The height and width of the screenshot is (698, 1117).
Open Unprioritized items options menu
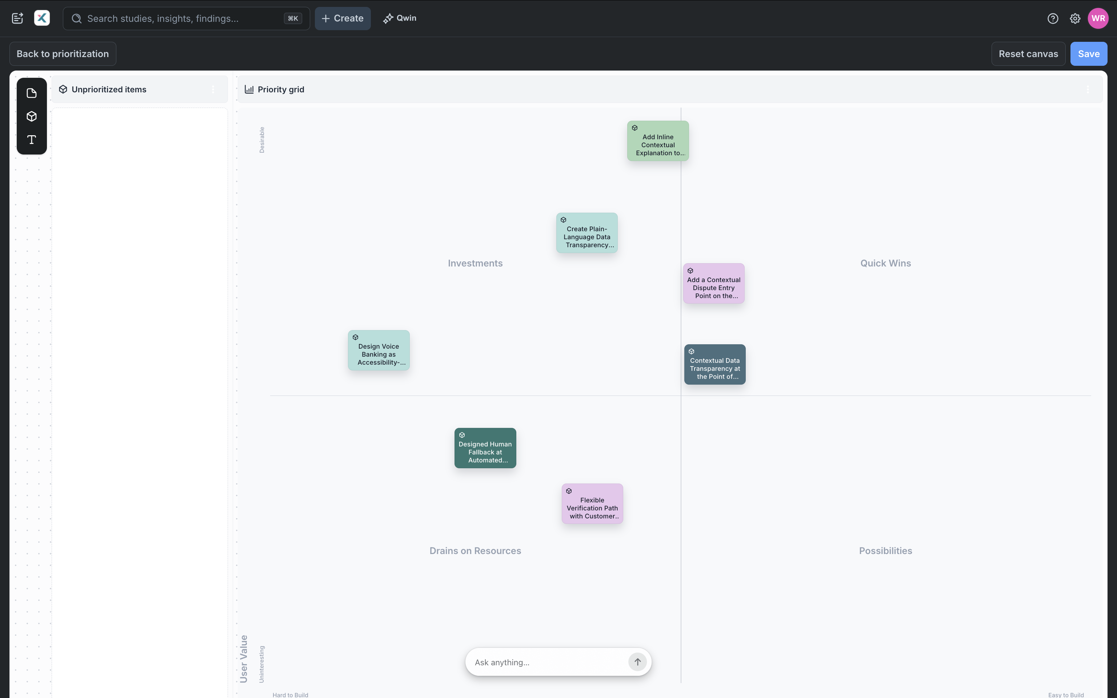coord(213,89)
